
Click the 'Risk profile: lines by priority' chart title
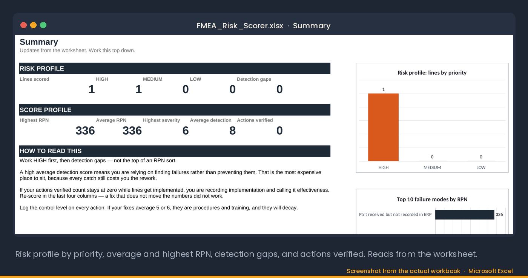click(x=432, y=73)
